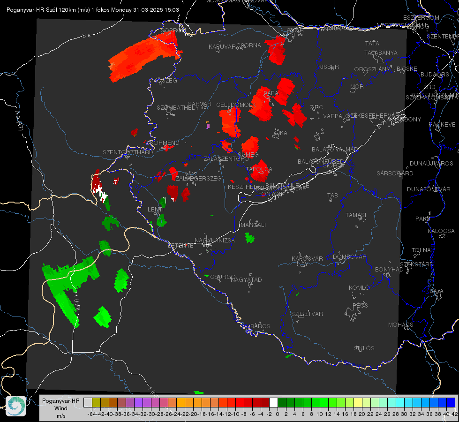The image size is (459, 422).
Task: Click the 'BARCS' city label
Action: (x=260, y=326)
